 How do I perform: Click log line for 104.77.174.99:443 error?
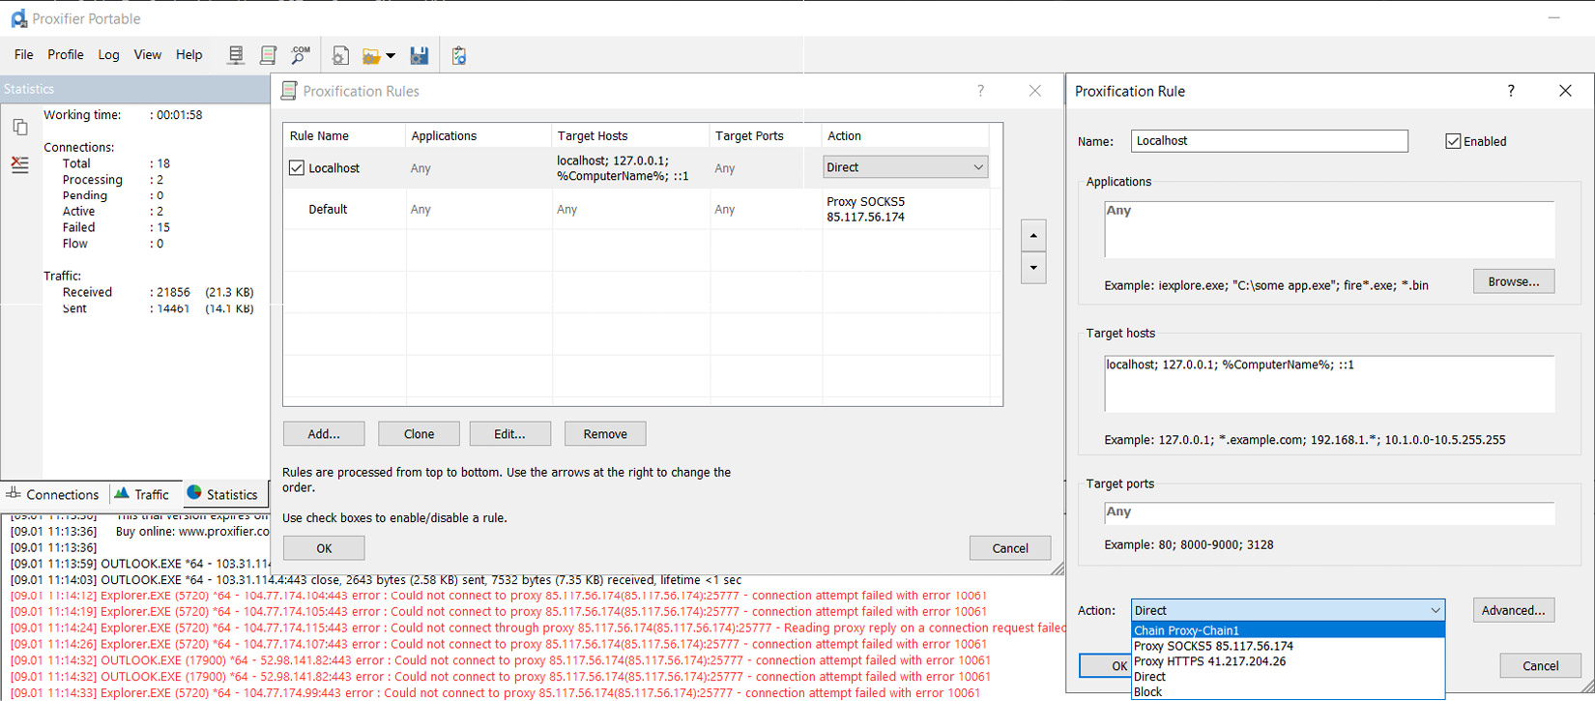495,693
